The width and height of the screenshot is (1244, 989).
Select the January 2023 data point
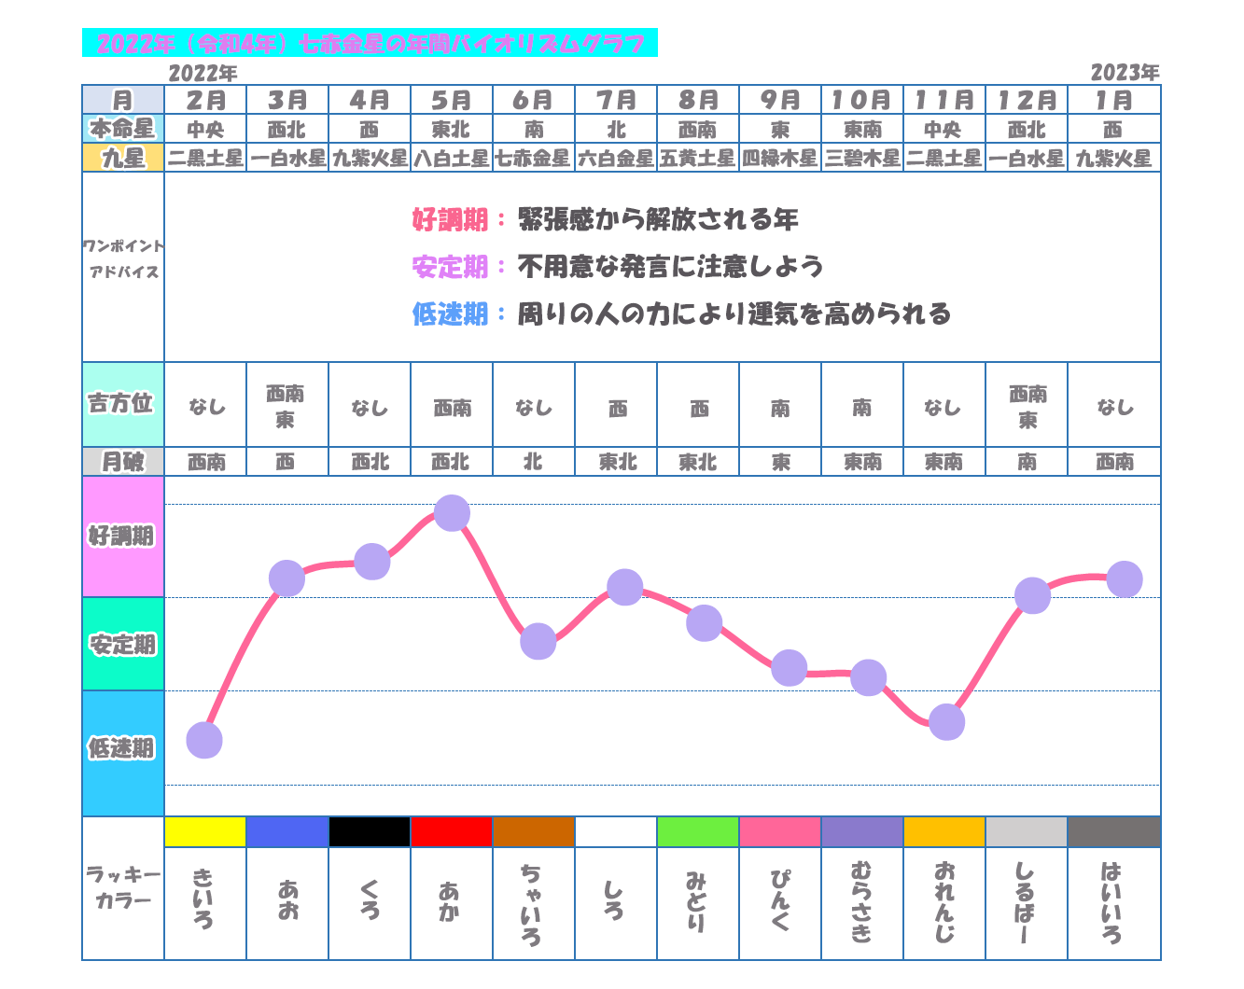pos(1125,579)
